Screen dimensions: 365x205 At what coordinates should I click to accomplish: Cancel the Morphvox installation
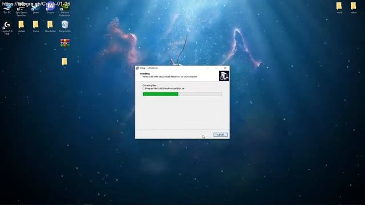[x=221, y=134]
